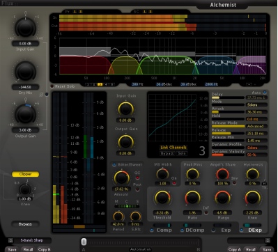Viewport: 278px width, 252px height.
Task: Click the second small icon beside SC
Action: point(150,11)
